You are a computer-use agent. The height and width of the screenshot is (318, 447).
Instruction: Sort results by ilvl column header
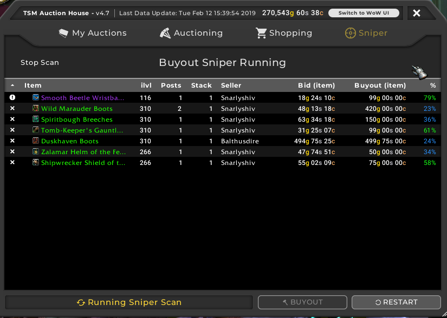coord(145,85)
